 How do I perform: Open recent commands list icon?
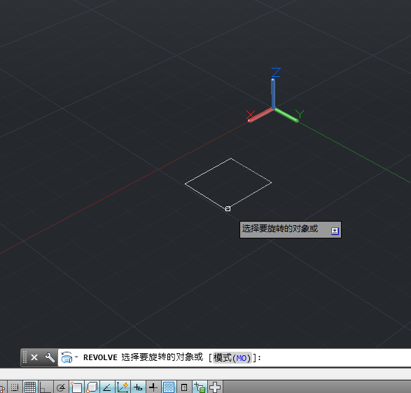69,357
